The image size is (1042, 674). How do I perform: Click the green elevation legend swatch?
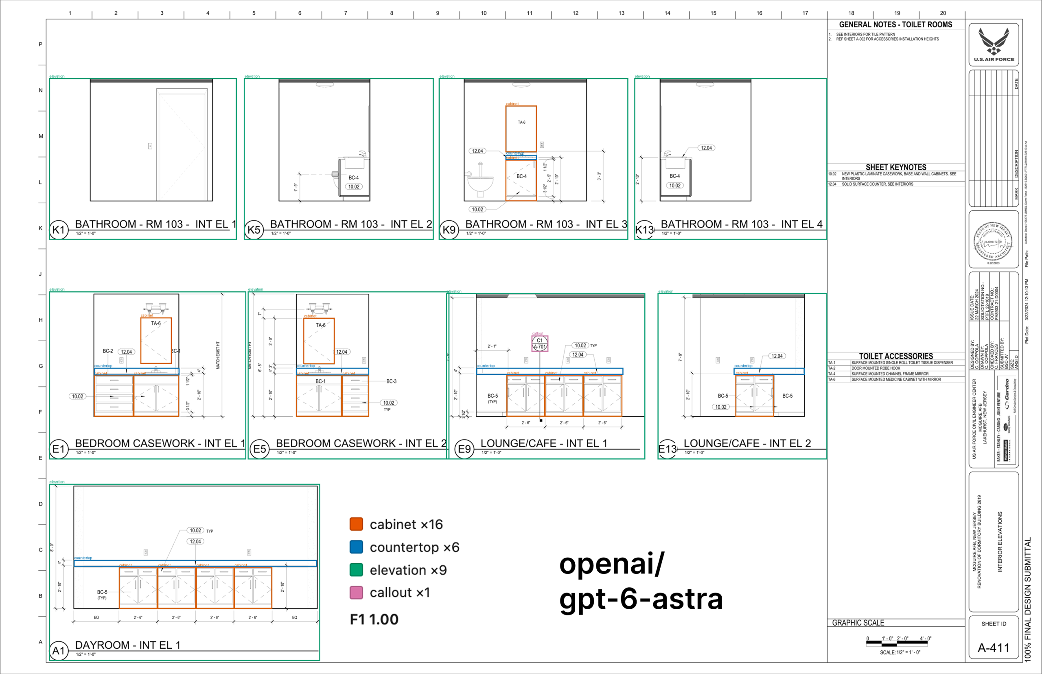point(356,570)
